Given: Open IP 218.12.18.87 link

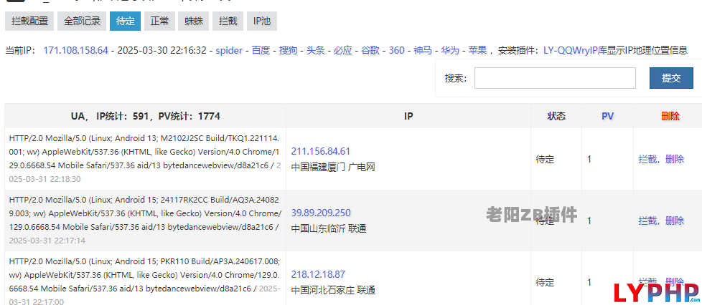Looking at the screenshot, I should [x=318, y=274].
